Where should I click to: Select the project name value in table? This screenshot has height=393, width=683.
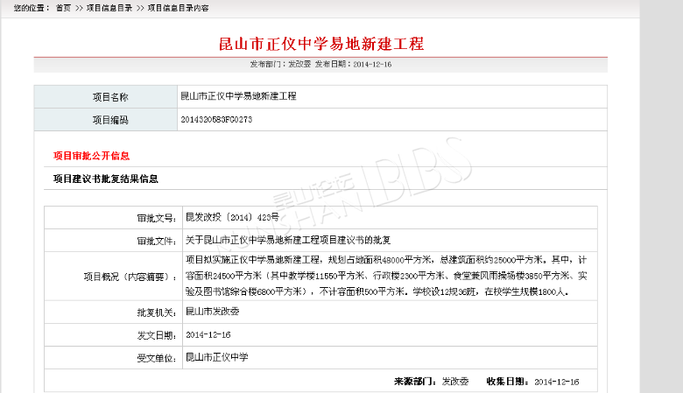(238, 96)
